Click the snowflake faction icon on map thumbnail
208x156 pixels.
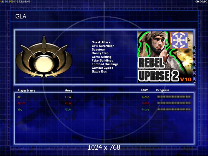point(179,40)
